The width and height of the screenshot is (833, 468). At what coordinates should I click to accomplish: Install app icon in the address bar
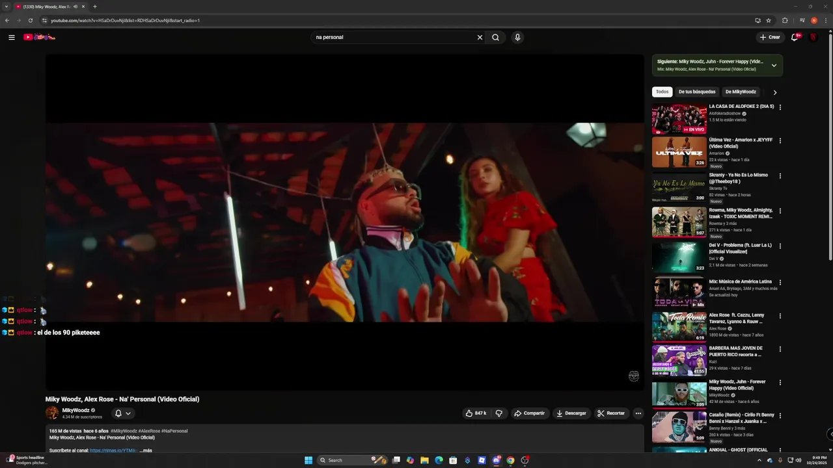[758, 20]
